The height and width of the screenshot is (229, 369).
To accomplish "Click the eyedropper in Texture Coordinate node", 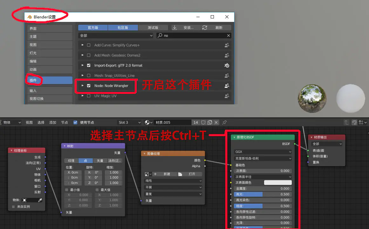I will (x=40, y=200).
